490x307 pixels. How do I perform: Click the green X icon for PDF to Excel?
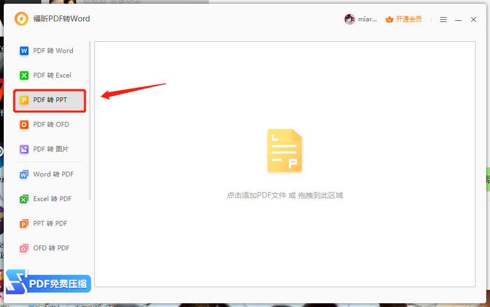[x=24, y=75]
